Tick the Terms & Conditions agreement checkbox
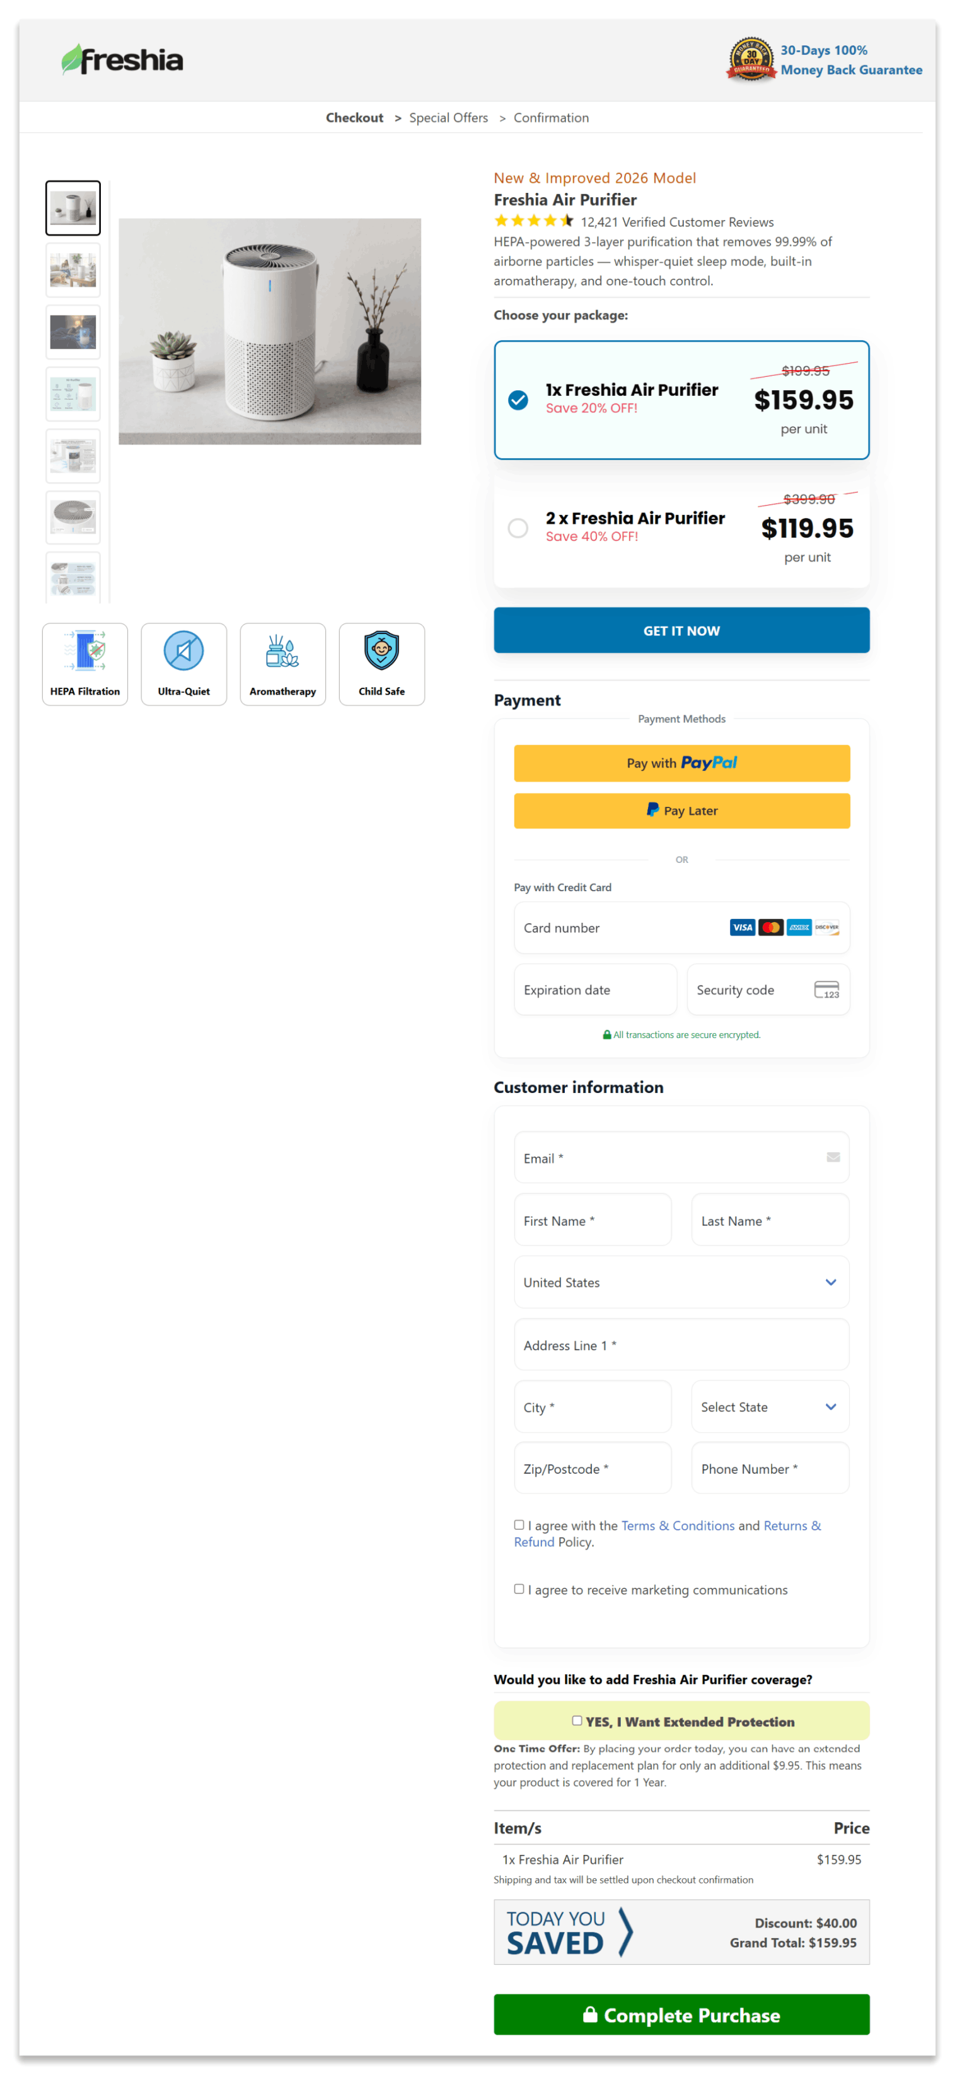Viewport: 955px width, 2075px height. point(519,1525)
